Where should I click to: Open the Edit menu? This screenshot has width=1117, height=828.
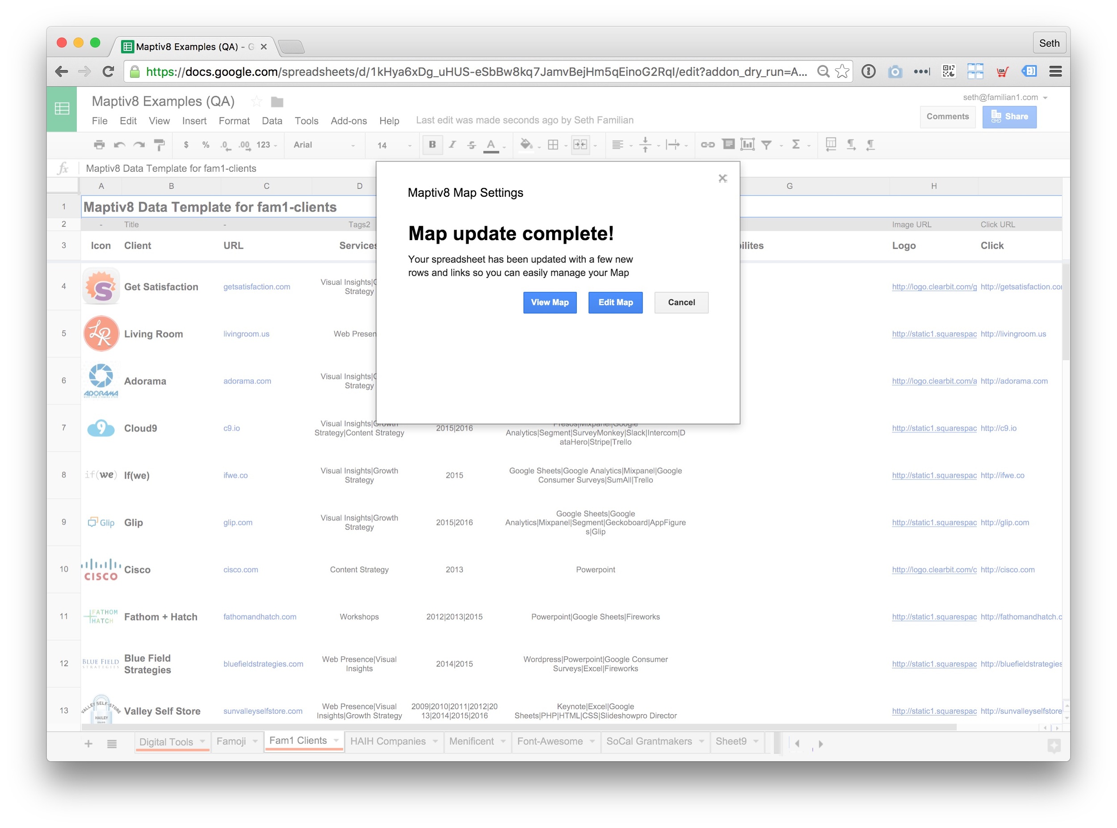click(128, 121)
